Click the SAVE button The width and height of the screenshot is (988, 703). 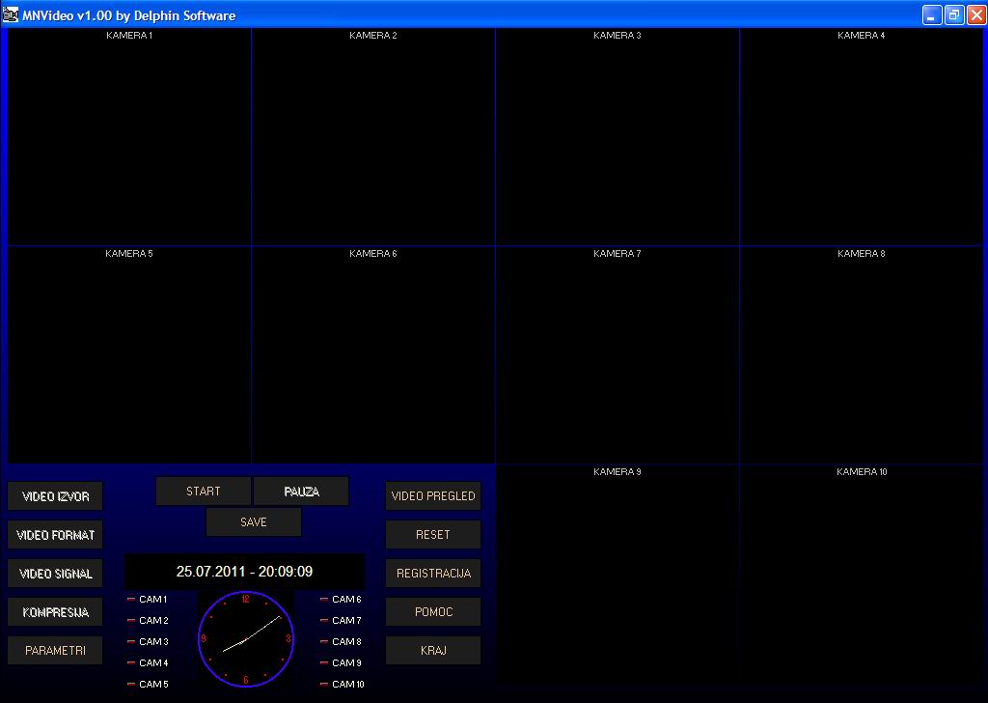coord(254,522)
